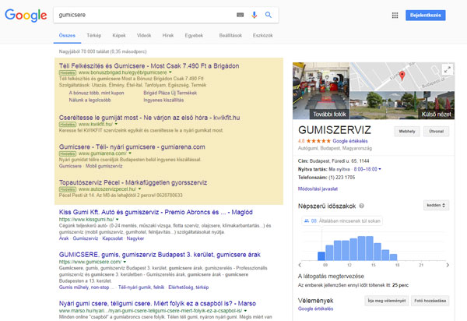Click the Nálunk a legolcsóbb sitelink
467x321 pixels.
[x=90, y=101]
